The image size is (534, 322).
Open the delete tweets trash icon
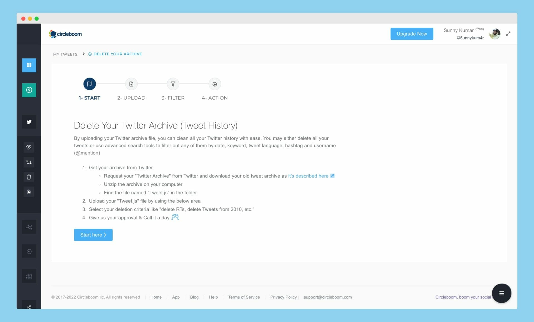(29, 177)
